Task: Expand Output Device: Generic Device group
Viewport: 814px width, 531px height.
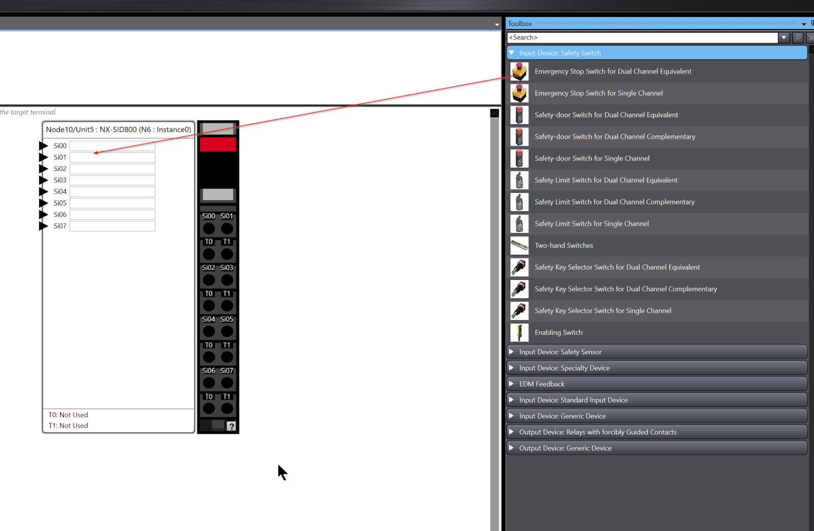Action: tap(512, 448)
